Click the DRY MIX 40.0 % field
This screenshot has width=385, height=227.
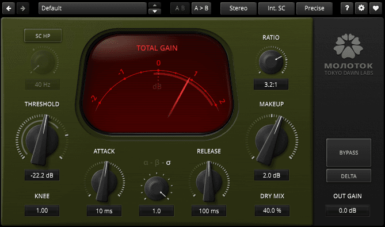pos(272,210)
